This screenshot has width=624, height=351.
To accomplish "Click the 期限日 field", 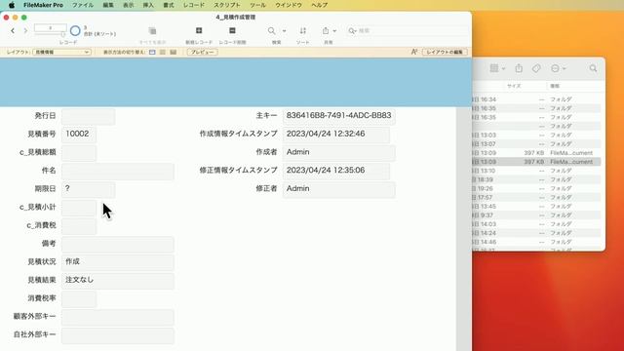I will 89,189.
